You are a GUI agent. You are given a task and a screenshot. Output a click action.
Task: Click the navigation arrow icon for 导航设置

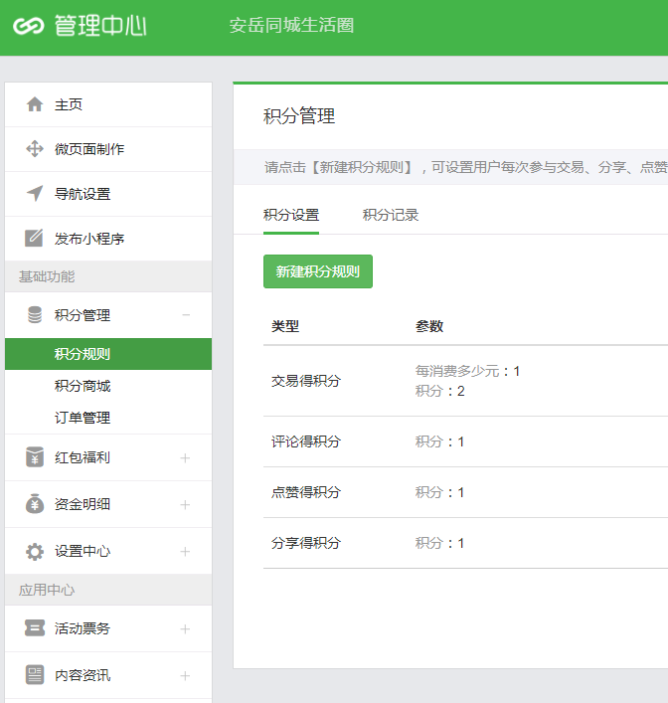[35, 194]
